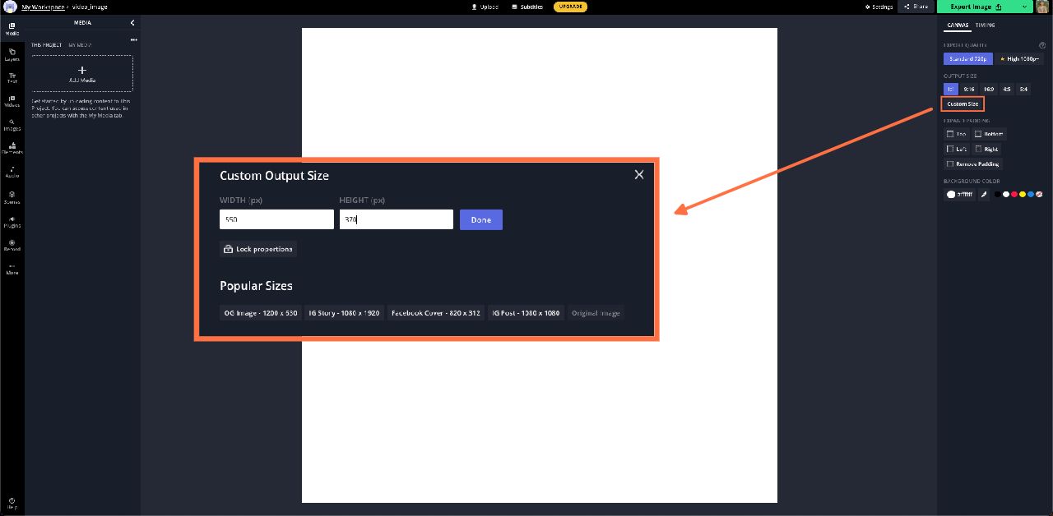Viewport: 1053px width, 516px height.
Task: Confirm custom size with Done button
Action: (x=481, y=219)
